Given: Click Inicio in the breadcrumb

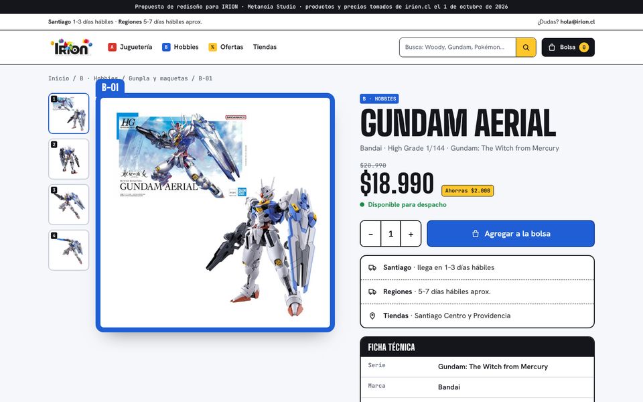Looking at the screenshot, I should [59, 78].
